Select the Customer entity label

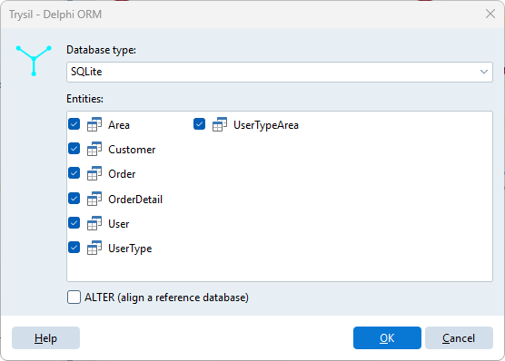(x=132, y=150)
